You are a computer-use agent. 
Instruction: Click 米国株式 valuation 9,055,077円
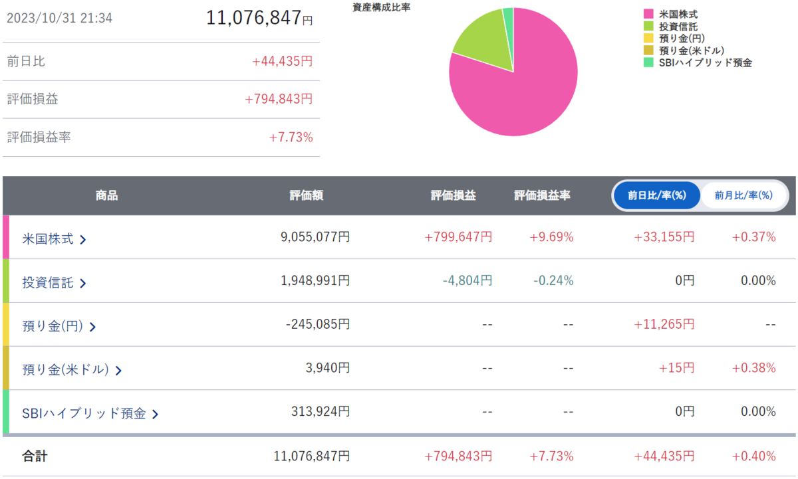pos(315,237)
